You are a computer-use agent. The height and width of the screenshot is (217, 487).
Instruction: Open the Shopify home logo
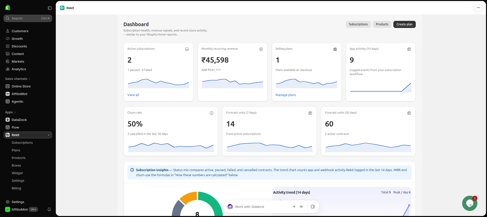pos(8,8)
